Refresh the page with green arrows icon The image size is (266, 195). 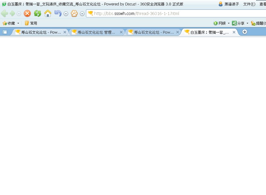click(37, 14)
